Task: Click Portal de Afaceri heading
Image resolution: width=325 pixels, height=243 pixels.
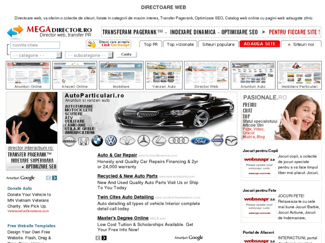Action: coord(258,232)
